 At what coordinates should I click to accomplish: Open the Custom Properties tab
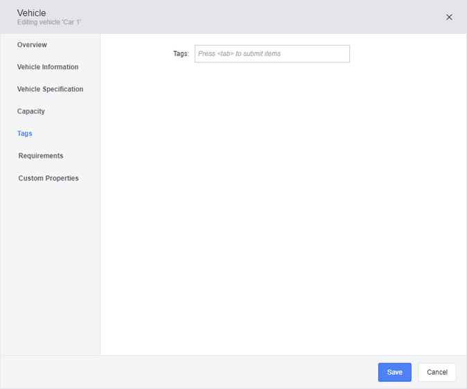click(49, 178)
